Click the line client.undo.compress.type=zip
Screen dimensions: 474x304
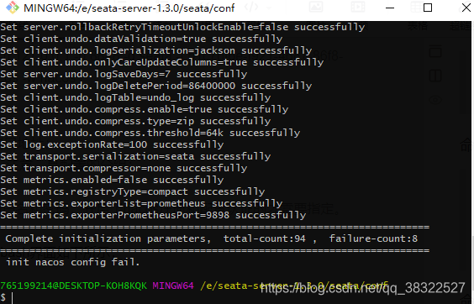[x=135, y=122]
